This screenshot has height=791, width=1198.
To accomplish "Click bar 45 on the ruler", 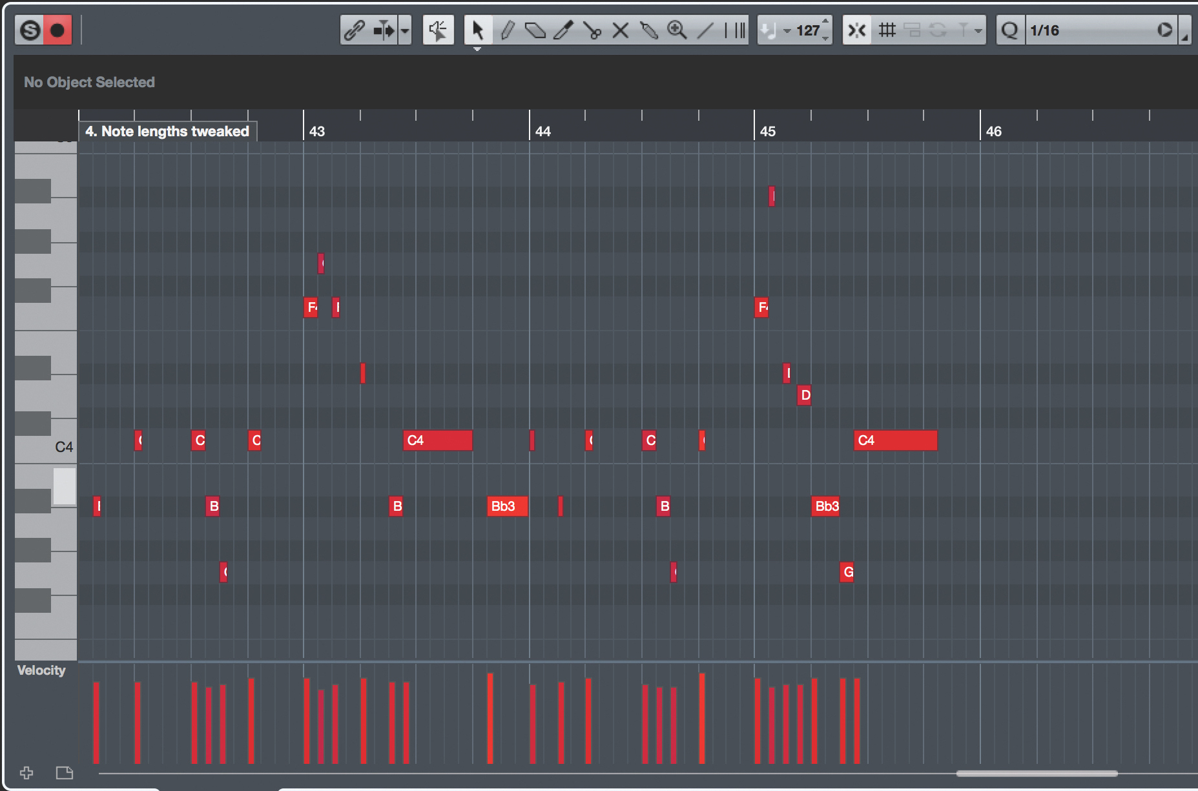I will point(767,131).
